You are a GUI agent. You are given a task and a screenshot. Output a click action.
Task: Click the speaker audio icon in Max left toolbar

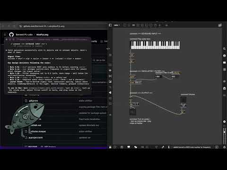point(110,93)
